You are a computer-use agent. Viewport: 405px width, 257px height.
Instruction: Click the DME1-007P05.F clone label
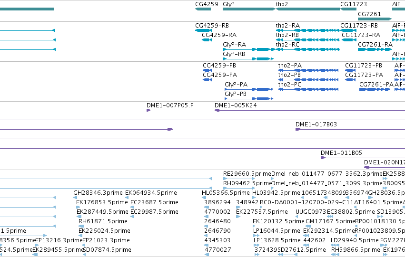[x=170, y=105]
